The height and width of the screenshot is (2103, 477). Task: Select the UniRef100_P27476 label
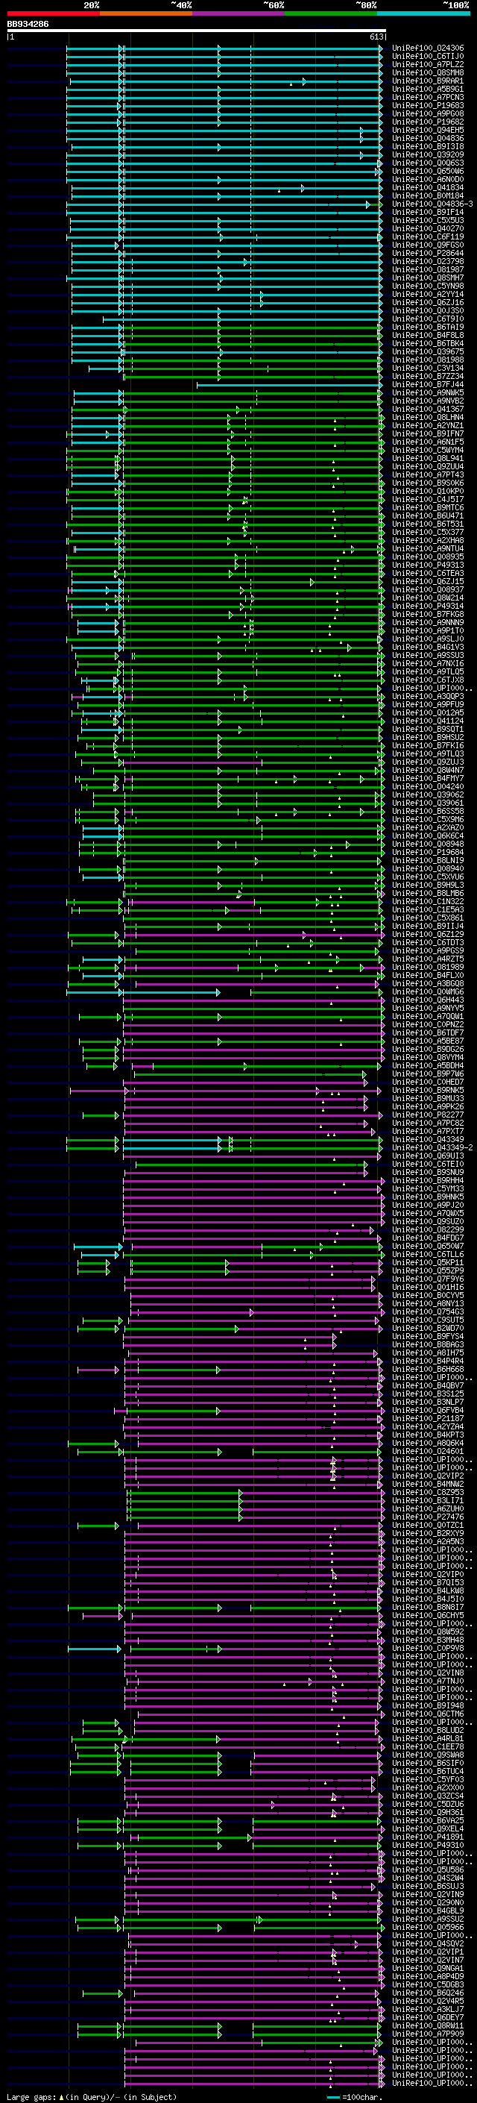coord(428,1517)
